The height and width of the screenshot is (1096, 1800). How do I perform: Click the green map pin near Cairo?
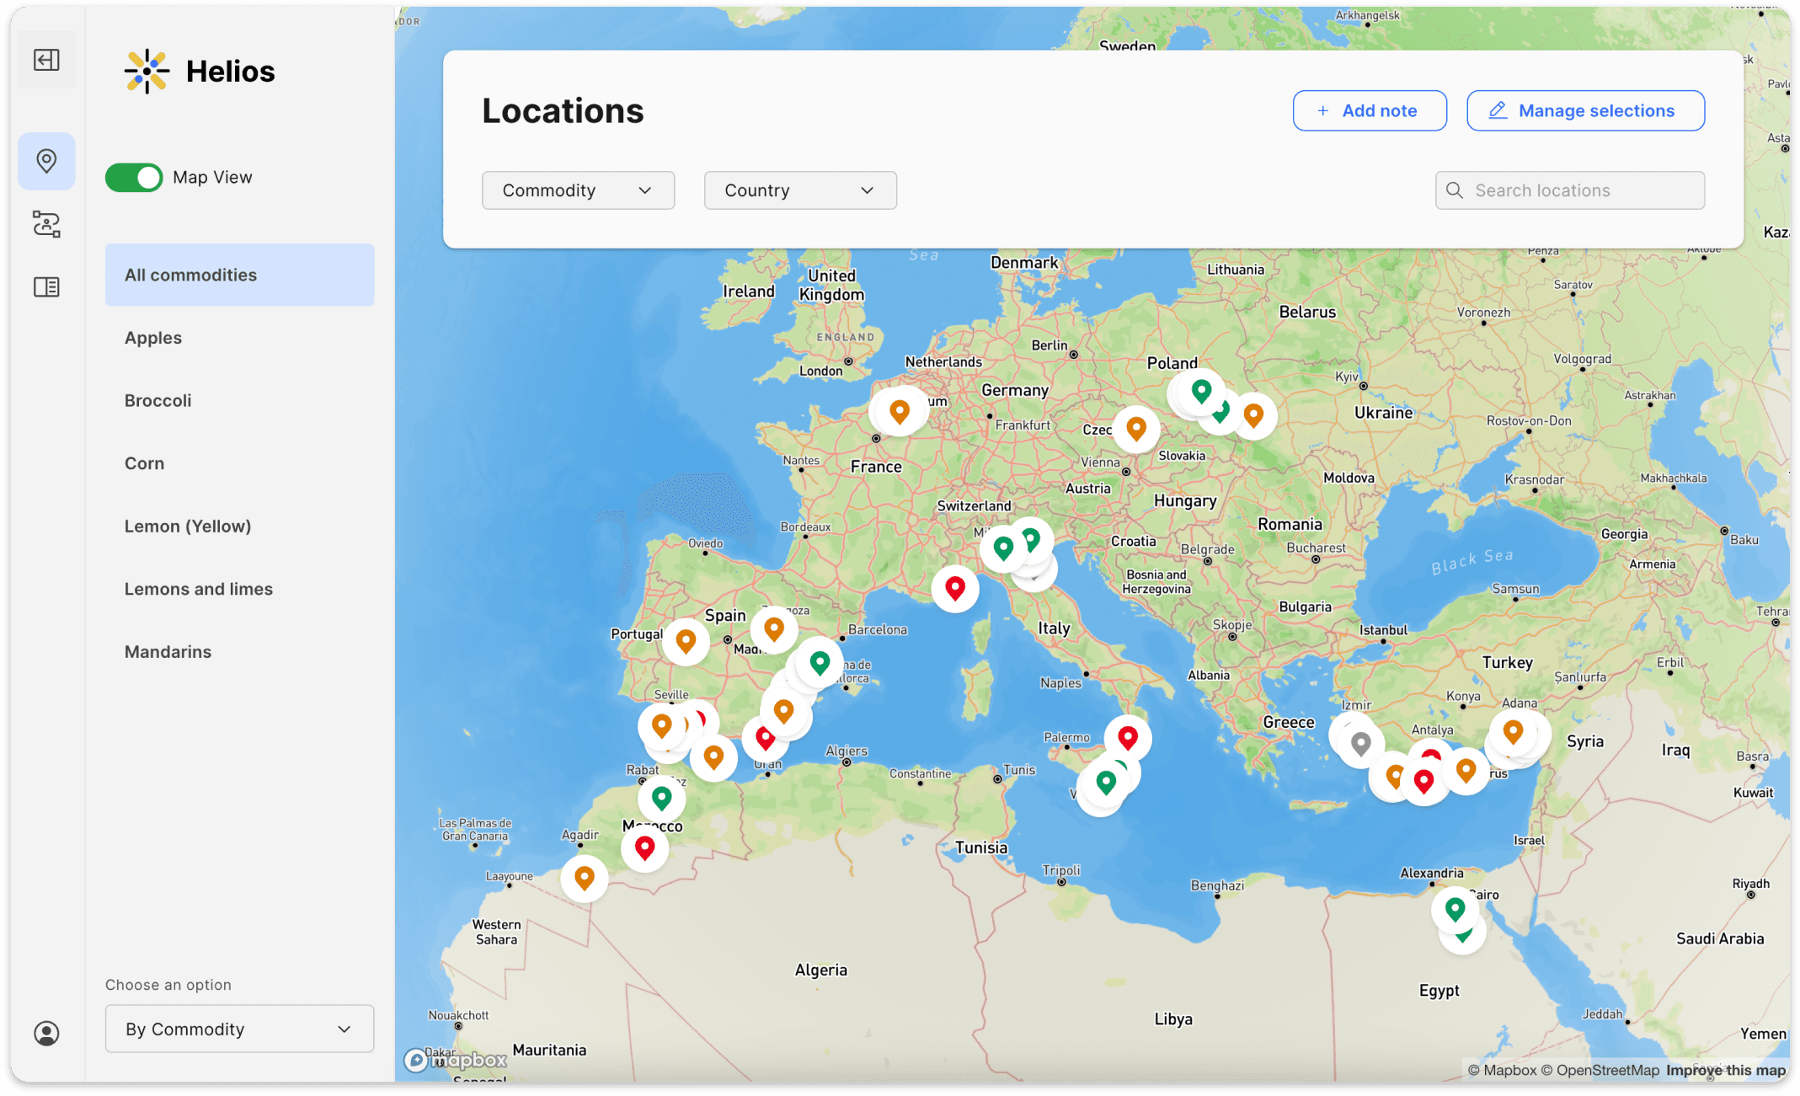click(1455, 908)
